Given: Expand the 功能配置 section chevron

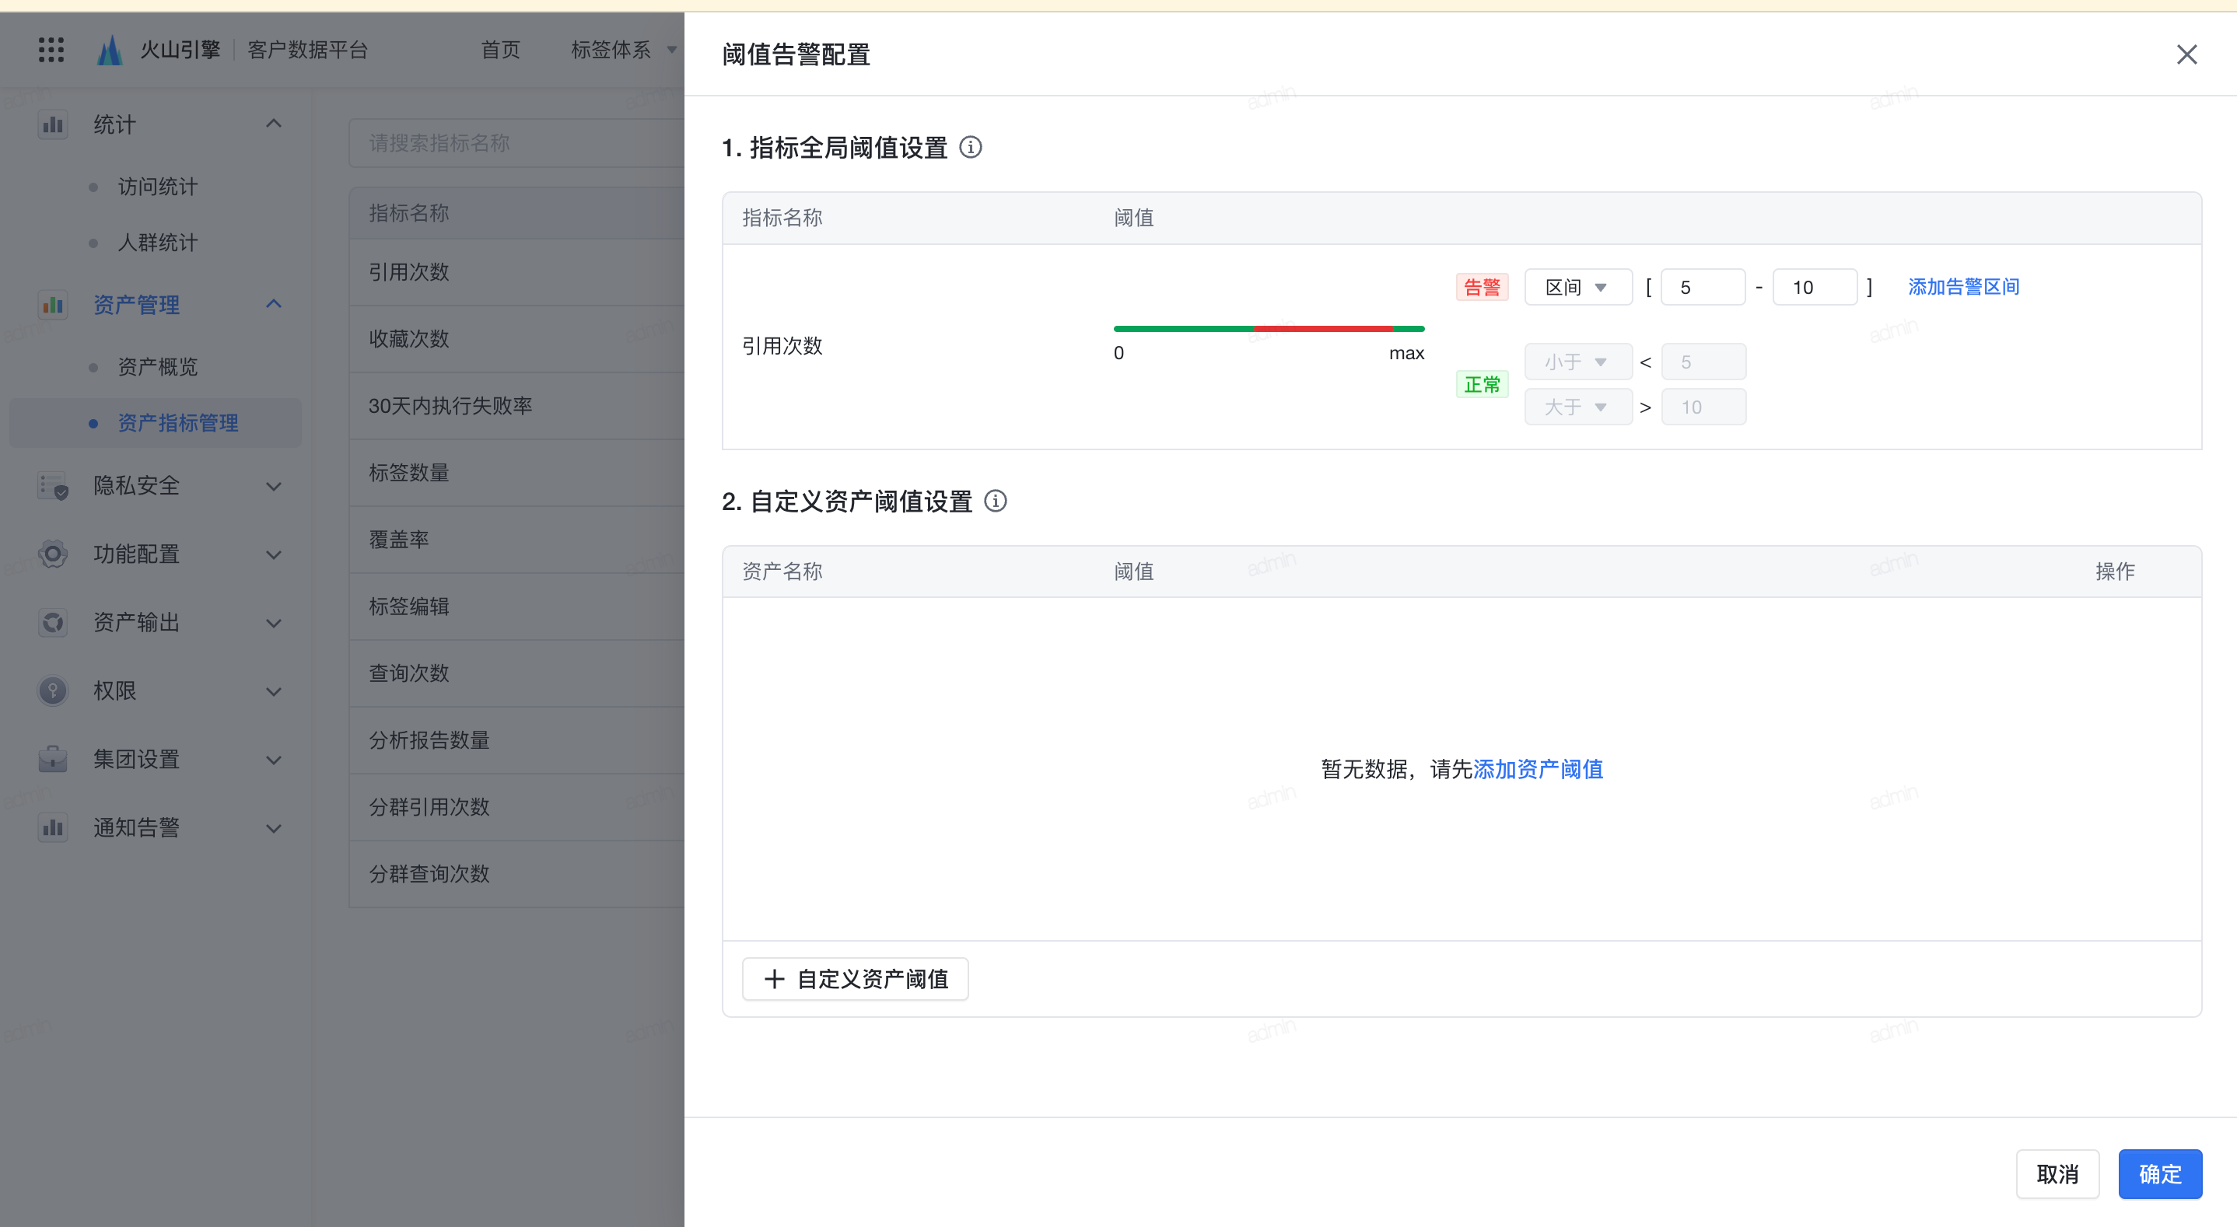Looking at the screenshot, I should [274, 555].
